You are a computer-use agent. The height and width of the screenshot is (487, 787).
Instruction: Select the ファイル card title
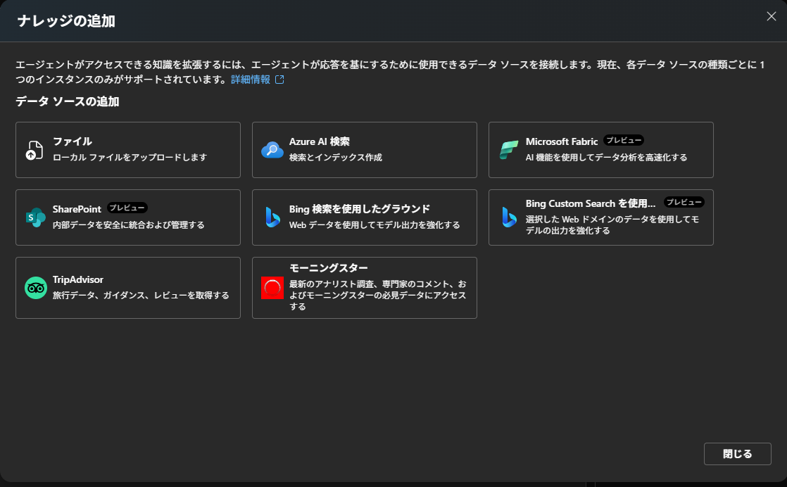point(73,141)
